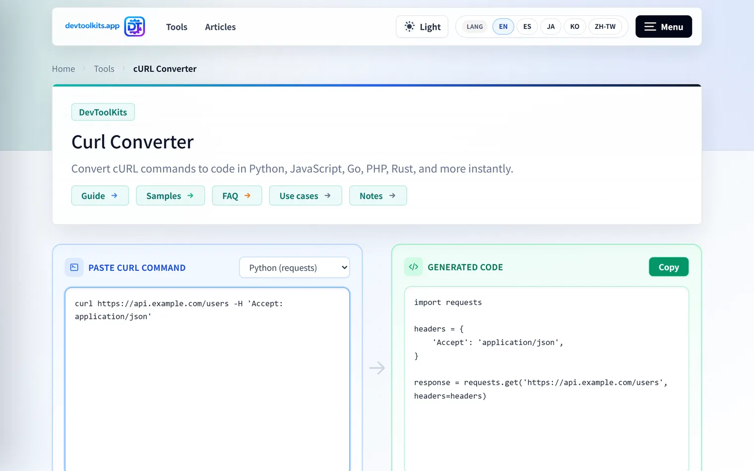Click the 'headers=headers)' code line
The width and height of the screenshot is (754, 471).
point(450,396)
